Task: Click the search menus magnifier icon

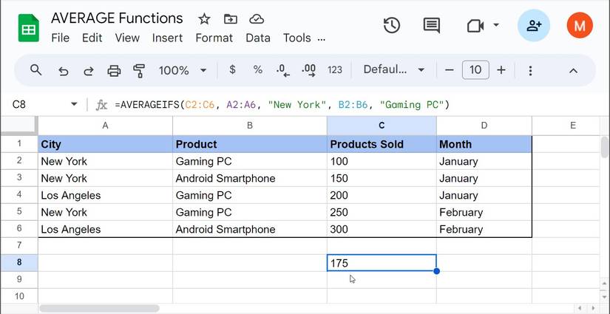Action: coord(35,70)
